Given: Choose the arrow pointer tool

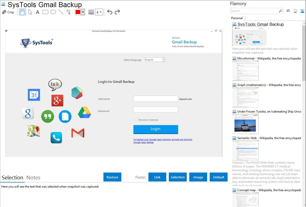Looking at the screenshot, I should click(x=30, y=12).
